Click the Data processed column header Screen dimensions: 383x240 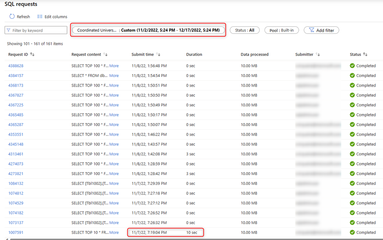(x=255, y=54)
